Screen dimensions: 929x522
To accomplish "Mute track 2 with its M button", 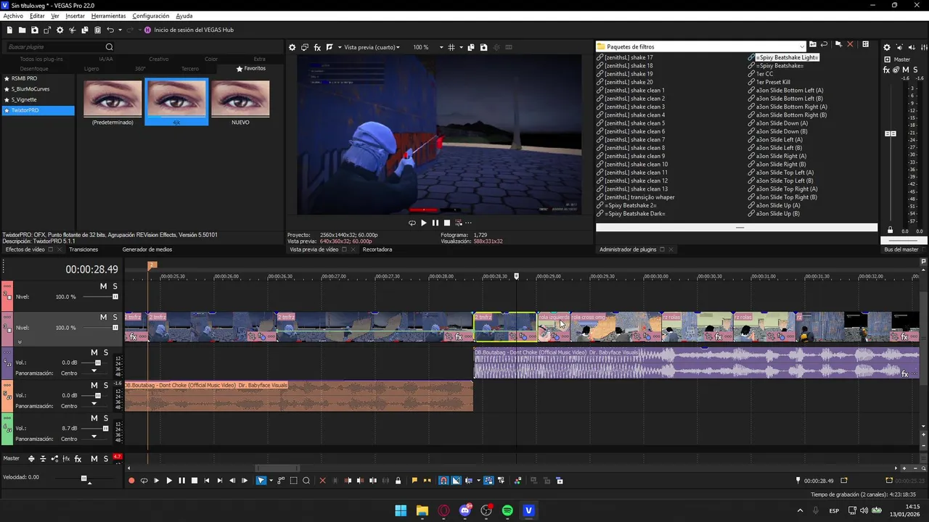I will point(104,286).
